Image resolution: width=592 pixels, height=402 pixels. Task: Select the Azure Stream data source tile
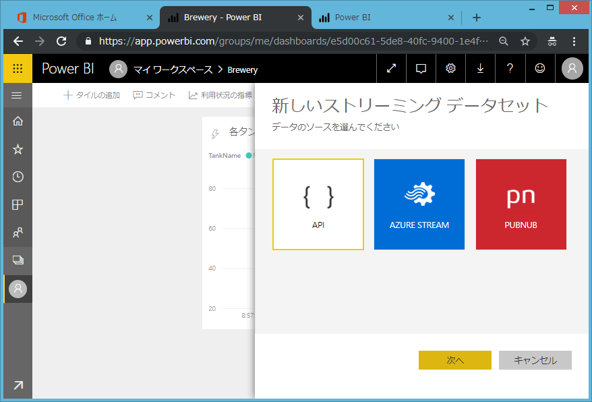[419, 204]
